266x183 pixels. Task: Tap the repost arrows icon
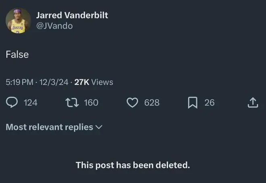point(72,103)
